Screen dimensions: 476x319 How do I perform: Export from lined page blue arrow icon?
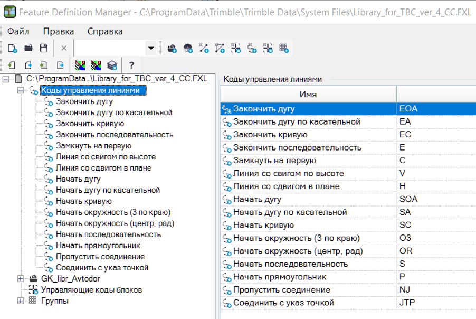pyautogui.click(x=60, y=65)
